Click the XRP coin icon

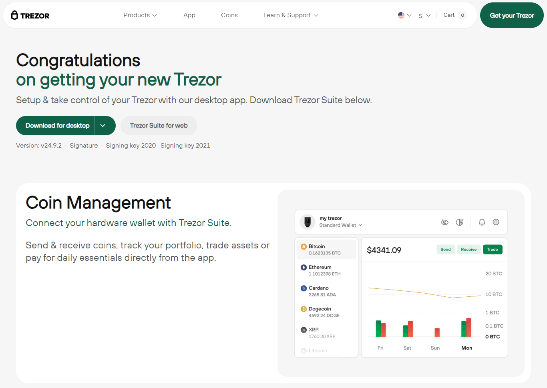pyautogui.click(x=304, y=330)
